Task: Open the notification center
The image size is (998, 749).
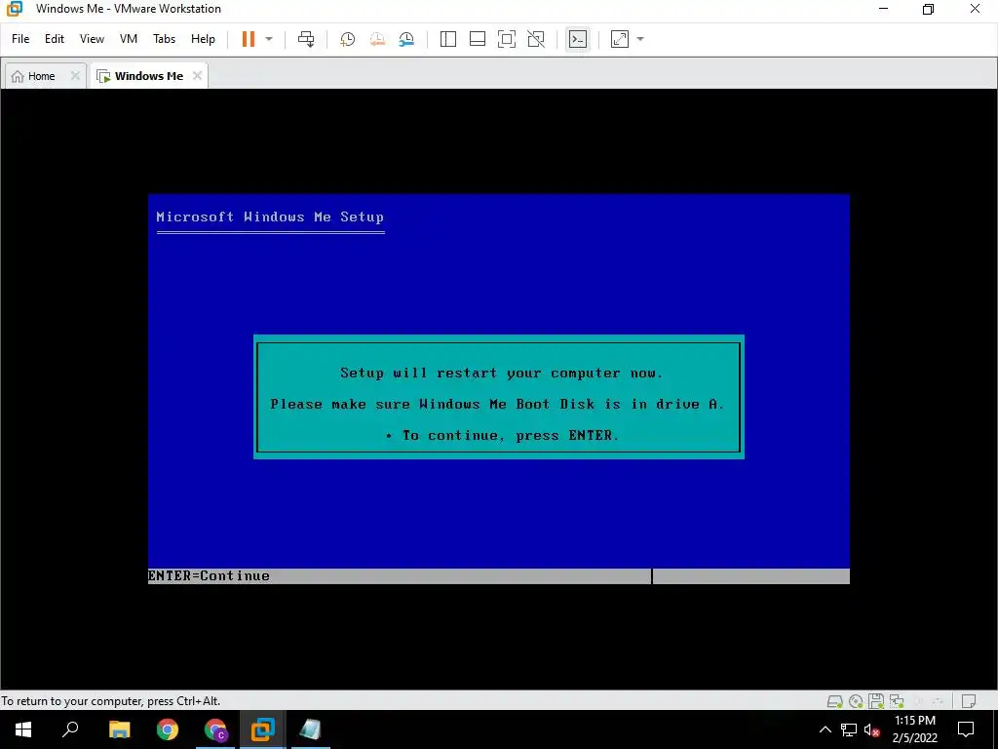Action: [x=966, y=729]
